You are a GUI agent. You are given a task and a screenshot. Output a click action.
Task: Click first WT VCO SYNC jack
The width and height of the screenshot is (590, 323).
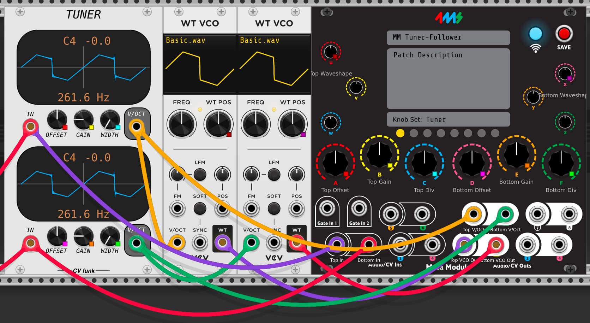pos(200,243)
